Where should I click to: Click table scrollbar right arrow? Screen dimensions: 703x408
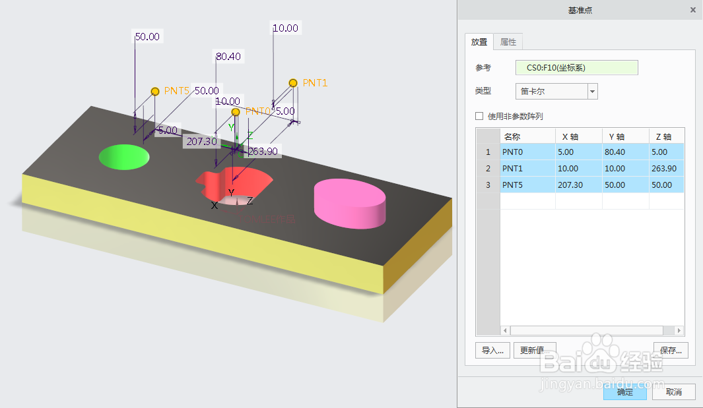tap(679, 330)
